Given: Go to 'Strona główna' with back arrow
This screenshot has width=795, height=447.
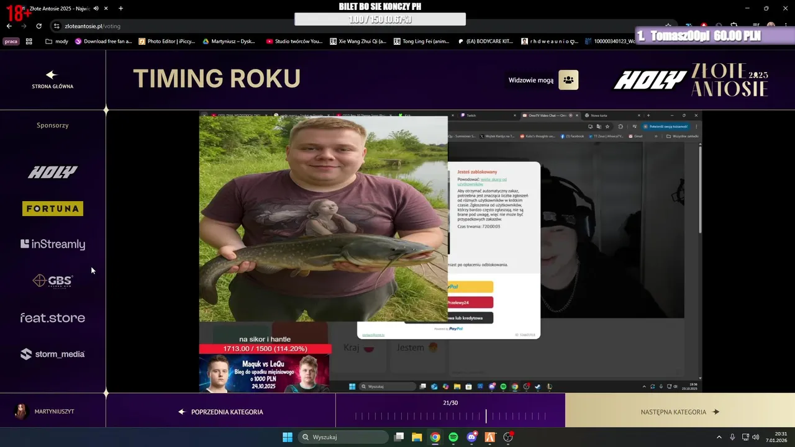Looking at the screenshot, I should [x=52, y=79].
